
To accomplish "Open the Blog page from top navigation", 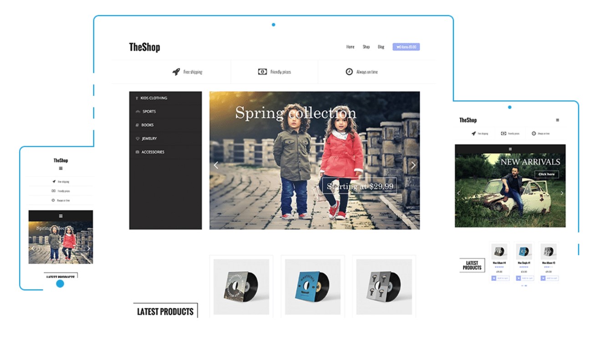I will tap(381, 47).
